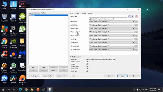Open AVG AntiVirus shortcut

point(5,31)
